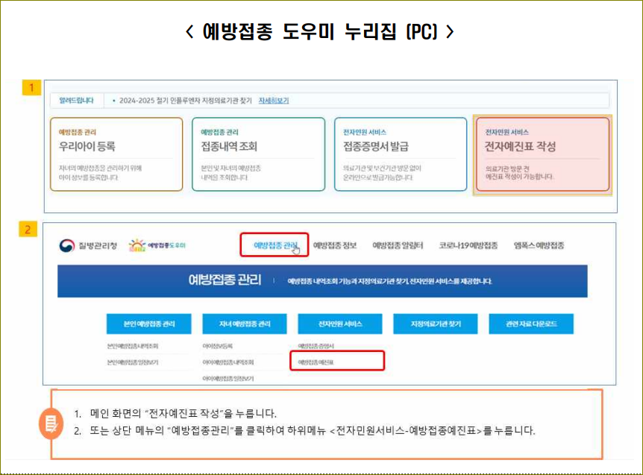Click the 자녀 예방접종 관리 blue heading
The image size is (643, 475).
pyautogui.click(x=245, y=324)
